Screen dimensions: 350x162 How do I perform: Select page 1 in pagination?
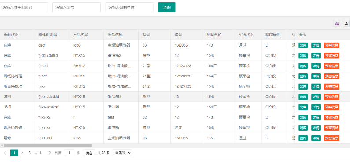14,153
